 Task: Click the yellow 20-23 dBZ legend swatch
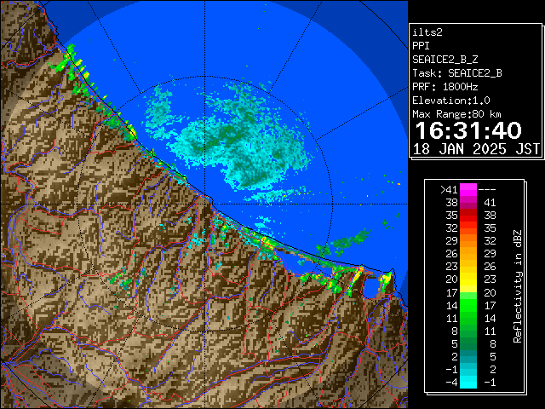tap(468, 279)
